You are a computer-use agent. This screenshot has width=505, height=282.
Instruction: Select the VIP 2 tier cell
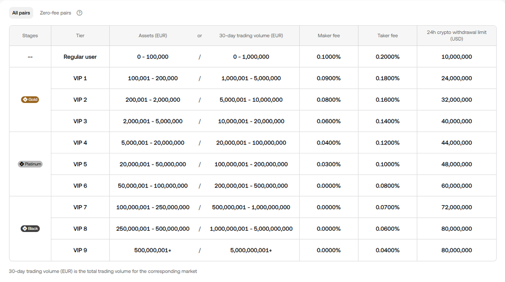coord(80,100)
